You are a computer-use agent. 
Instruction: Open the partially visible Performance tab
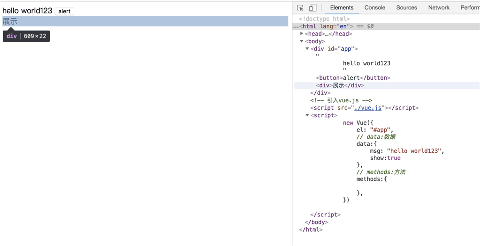(x=470, y=7)
